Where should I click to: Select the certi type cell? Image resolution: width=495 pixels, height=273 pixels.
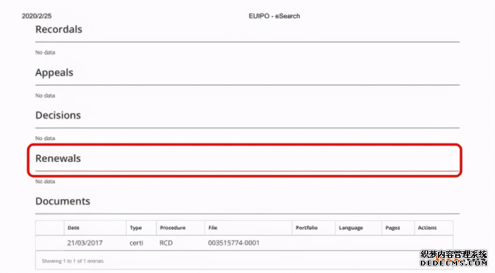136,243
